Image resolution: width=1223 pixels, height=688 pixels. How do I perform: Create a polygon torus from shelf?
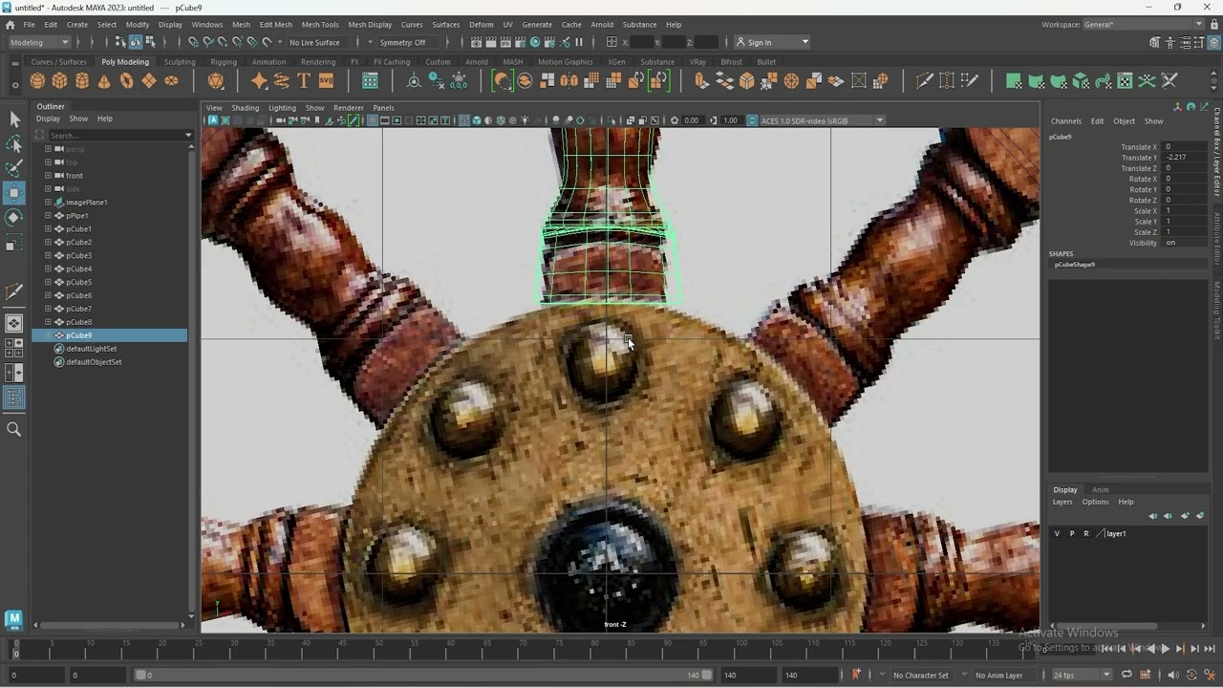click(126, 81)
